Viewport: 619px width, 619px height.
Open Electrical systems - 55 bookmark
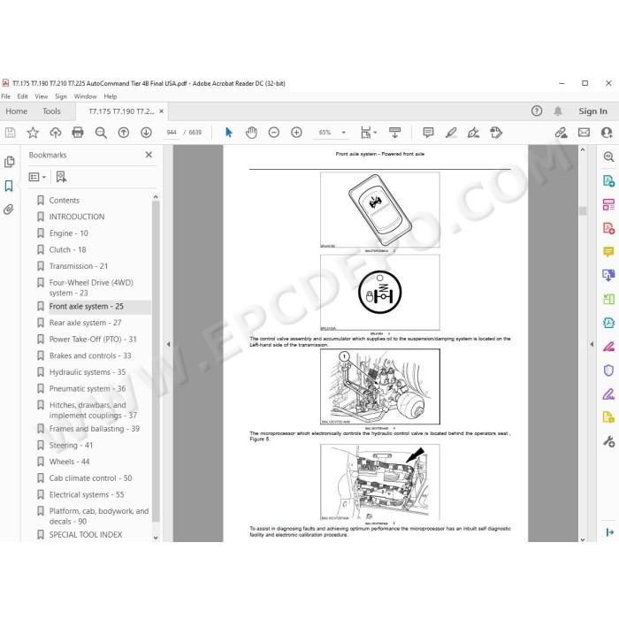tap(87, 494)
